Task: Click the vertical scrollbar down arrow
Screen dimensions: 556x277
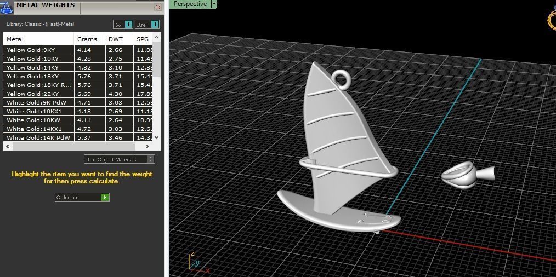Action: (157, 137)
